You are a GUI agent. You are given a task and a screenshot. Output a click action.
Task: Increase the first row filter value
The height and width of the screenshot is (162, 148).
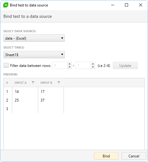click(x=69, y=64)
